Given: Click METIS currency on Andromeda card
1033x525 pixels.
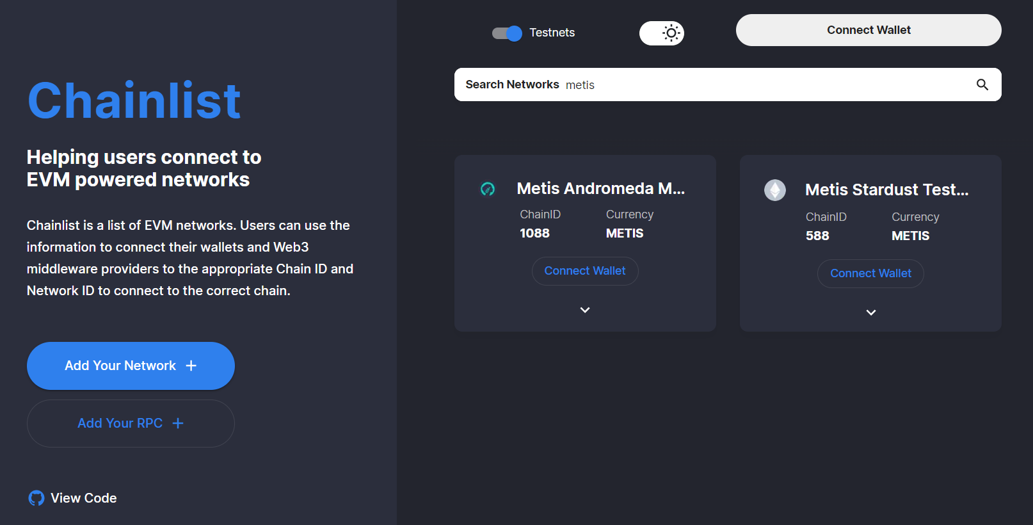Looking at the screenshot, I should [x=625, y=233].
